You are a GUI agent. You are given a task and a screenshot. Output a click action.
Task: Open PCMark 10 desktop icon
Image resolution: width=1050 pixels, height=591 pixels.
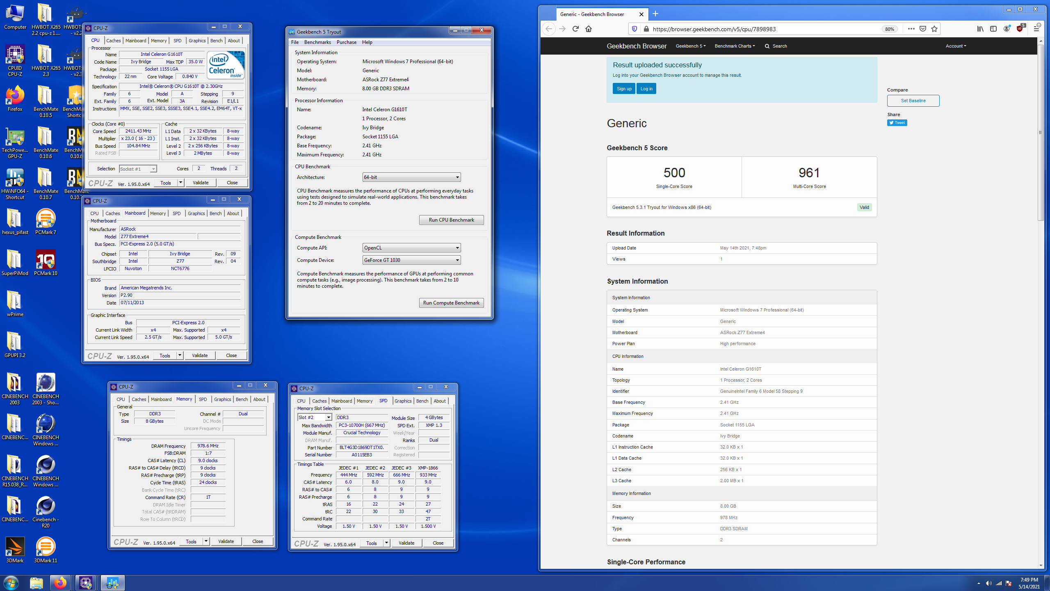46,263
